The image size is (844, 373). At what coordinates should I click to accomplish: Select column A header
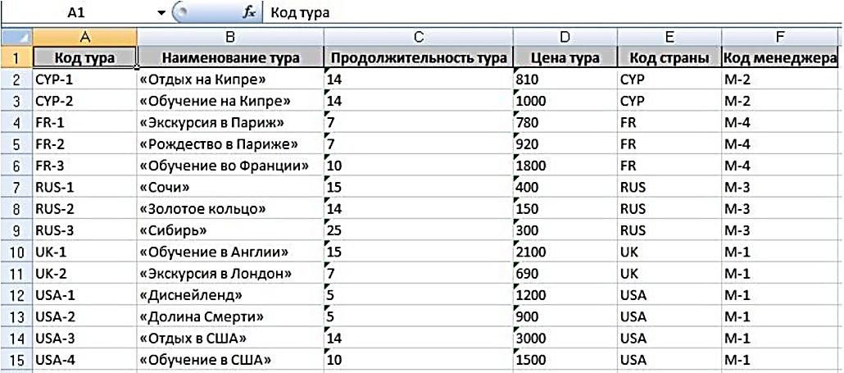84,37
